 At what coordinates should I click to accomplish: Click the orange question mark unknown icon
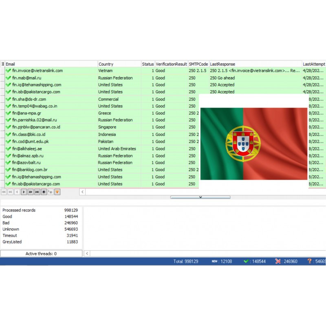point(310,261)
